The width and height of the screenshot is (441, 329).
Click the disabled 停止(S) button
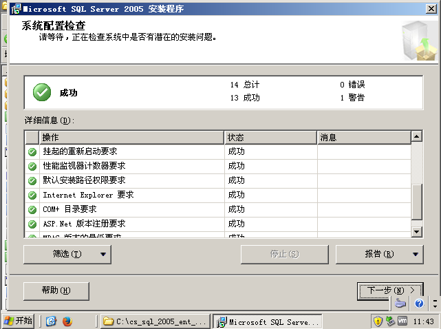tap(284, 254)
